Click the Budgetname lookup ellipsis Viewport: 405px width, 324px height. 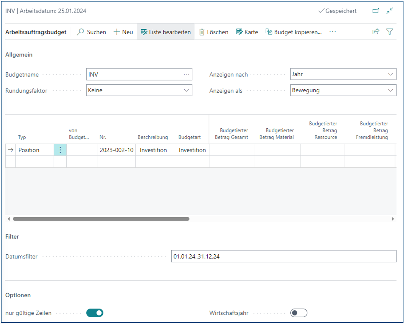187,74
